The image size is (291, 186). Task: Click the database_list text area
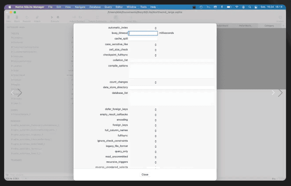(x=172, y=98)
